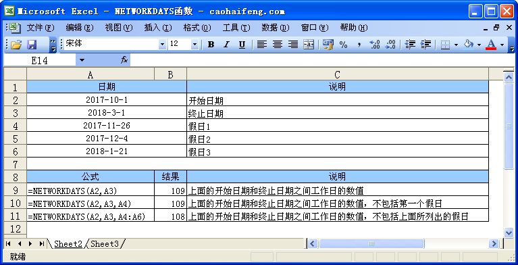Open file with the folder icon
The width and height of the screenshot is (518, 265).
[x=16, y=45]
